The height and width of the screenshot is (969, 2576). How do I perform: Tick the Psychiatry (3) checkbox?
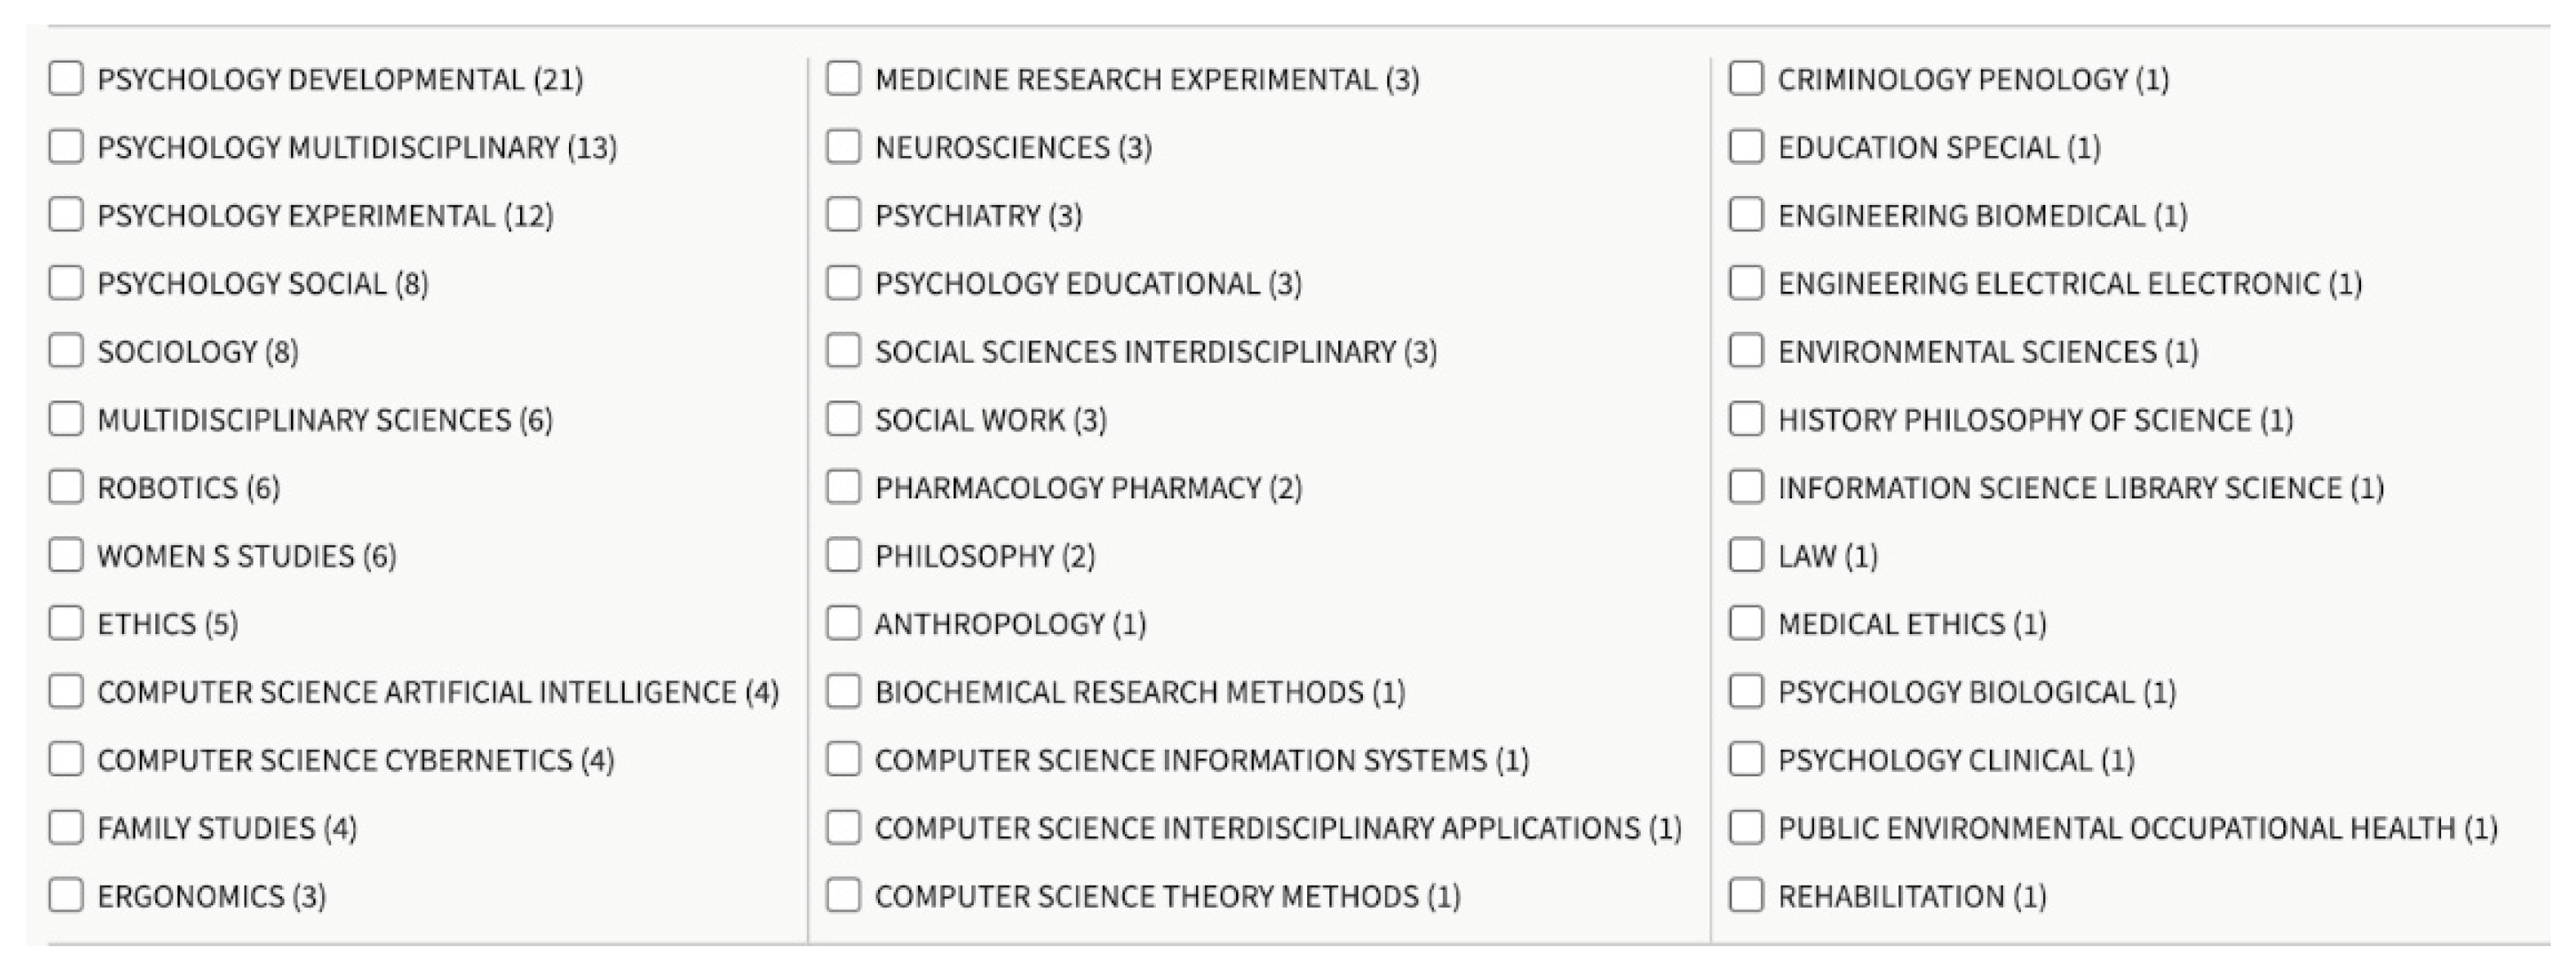843,215
